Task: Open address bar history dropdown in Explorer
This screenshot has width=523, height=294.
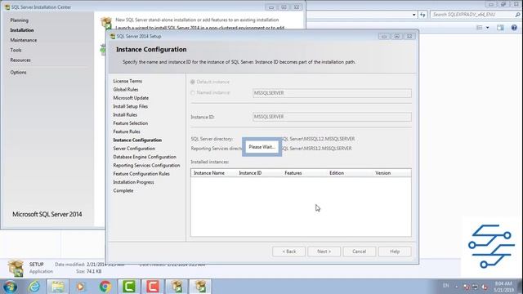Action: coord(414,15)
